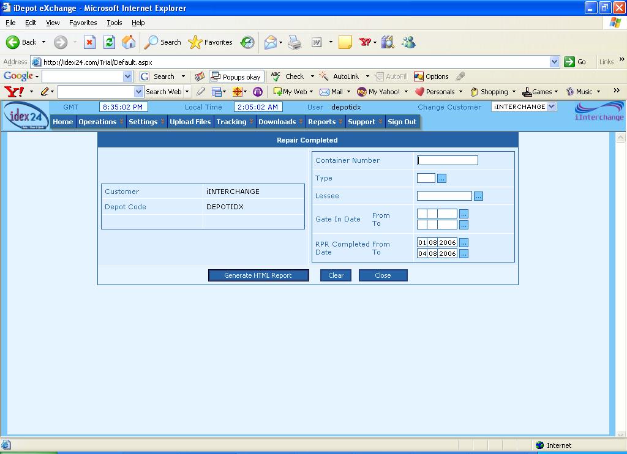Expand the browser address bar dropdown
This screenshot has width=627, height=454.
(x=554, y=62)
